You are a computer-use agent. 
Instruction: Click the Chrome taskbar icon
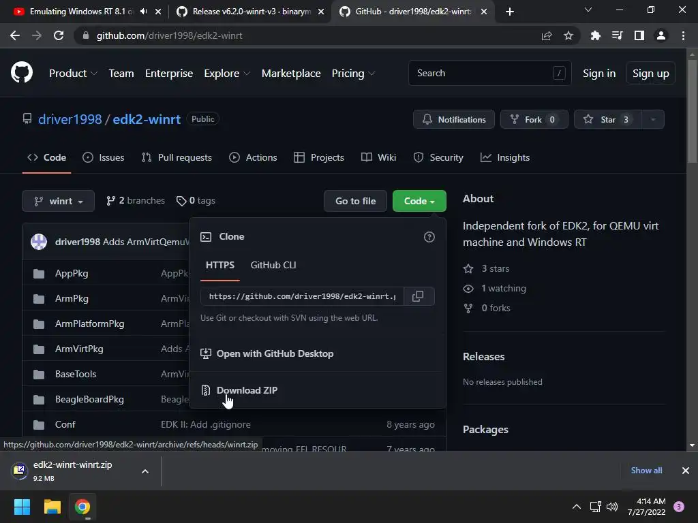coord(82,507)
